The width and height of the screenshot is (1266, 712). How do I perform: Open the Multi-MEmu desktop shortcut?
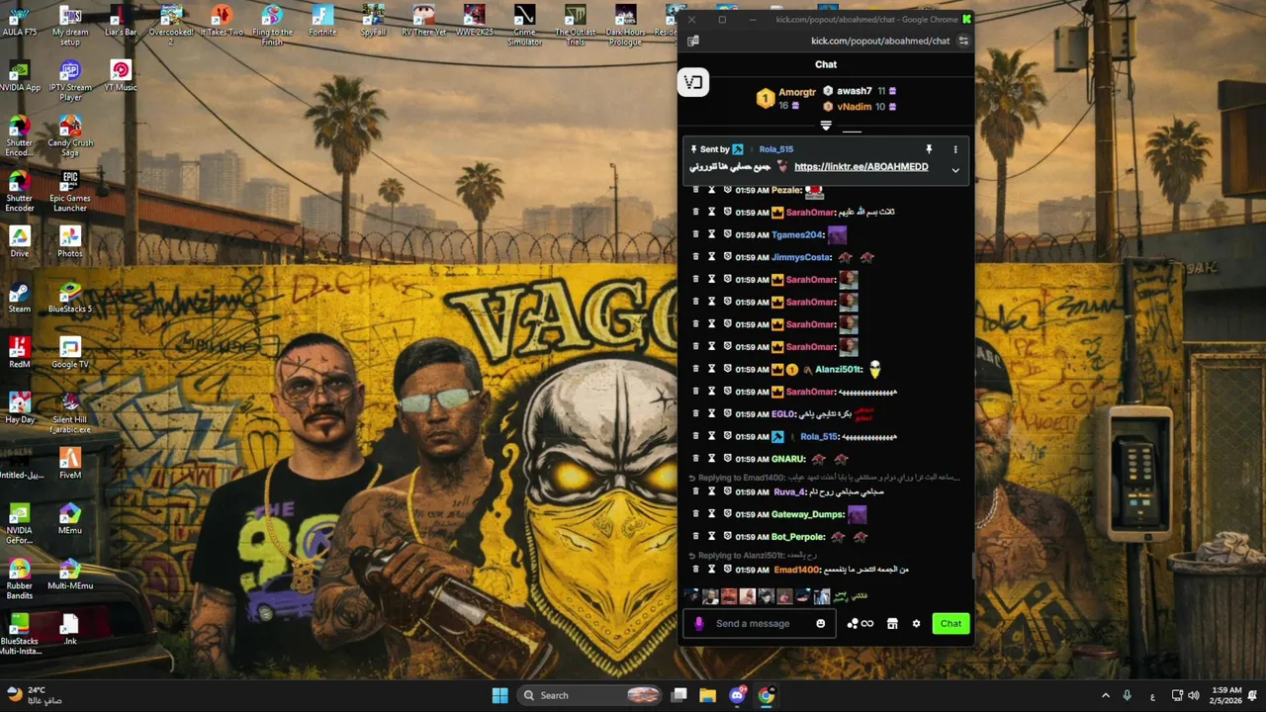[69, 575]
